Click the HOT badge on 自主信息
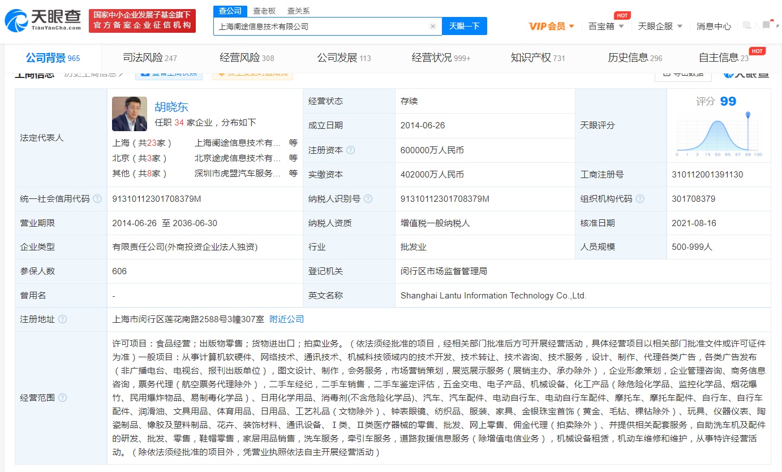The width and height of the screenshot is (782, 472). (757, 51)
